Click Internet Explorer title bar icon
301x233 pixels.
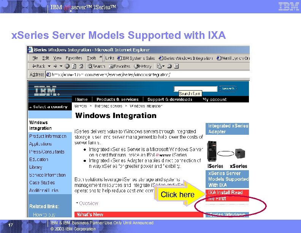pyautogui.click(x=30, y=49)
